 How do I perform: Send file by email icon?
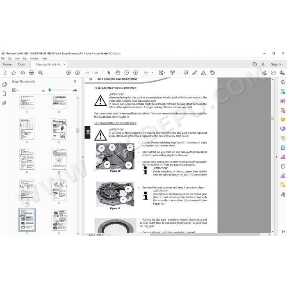[273, 73]
